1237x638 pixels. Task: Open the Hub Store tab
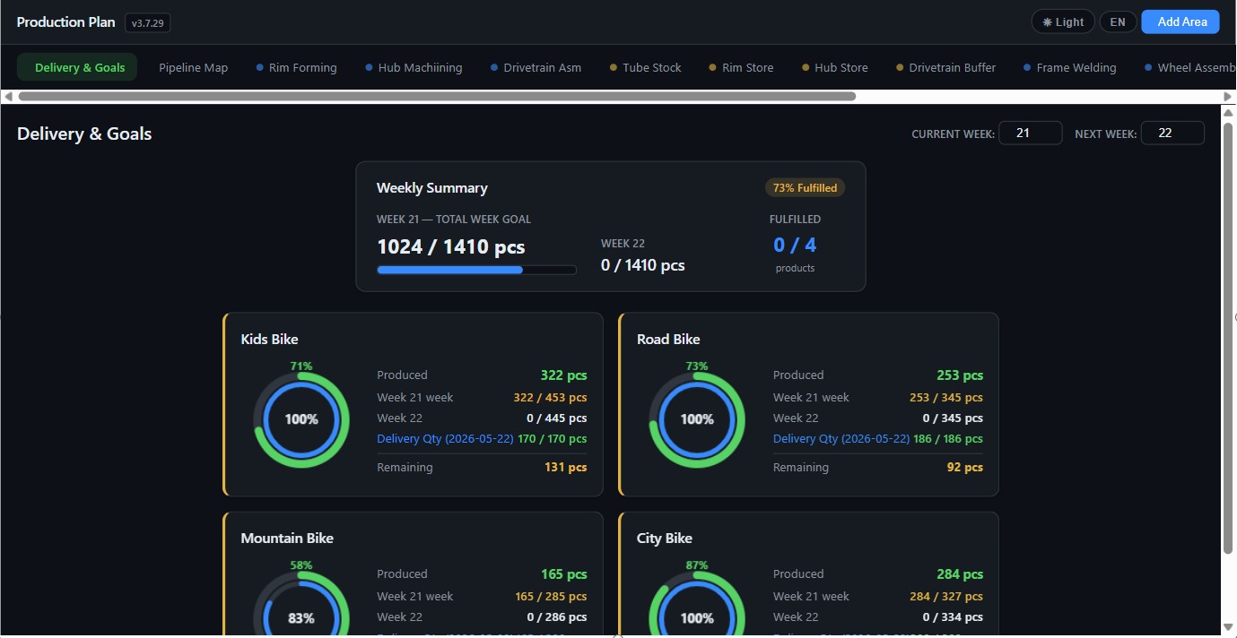pyautogui.click(x=835, y=67)
